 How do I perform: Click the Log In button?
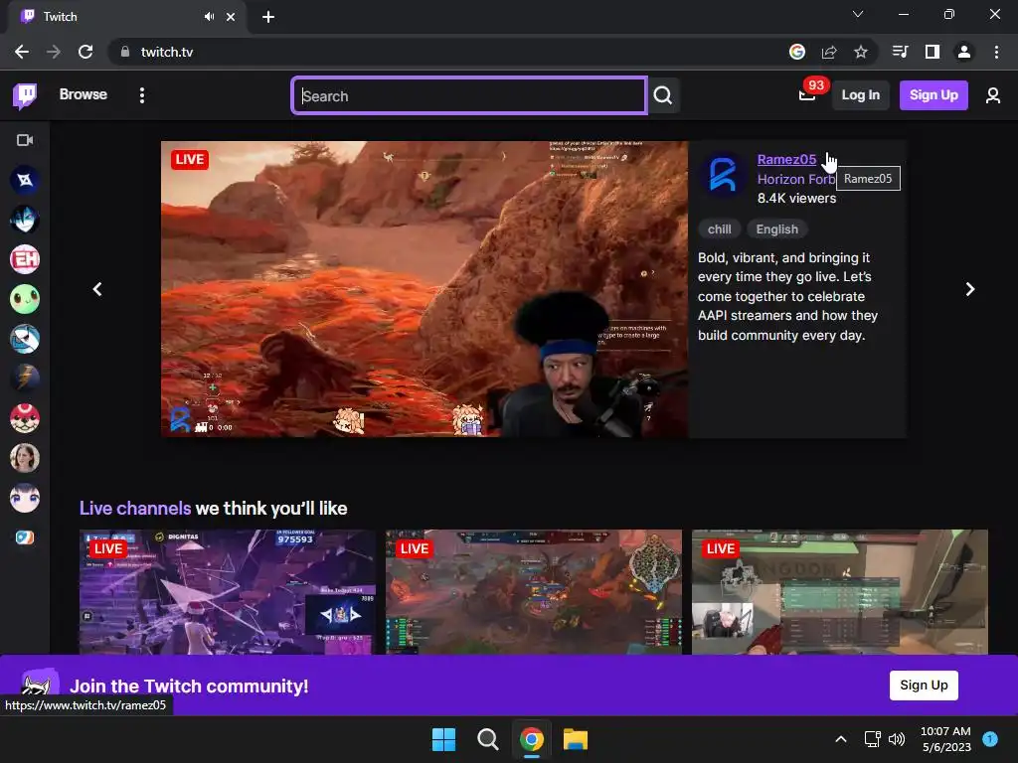pyautogui.click(x=860, y=95)
